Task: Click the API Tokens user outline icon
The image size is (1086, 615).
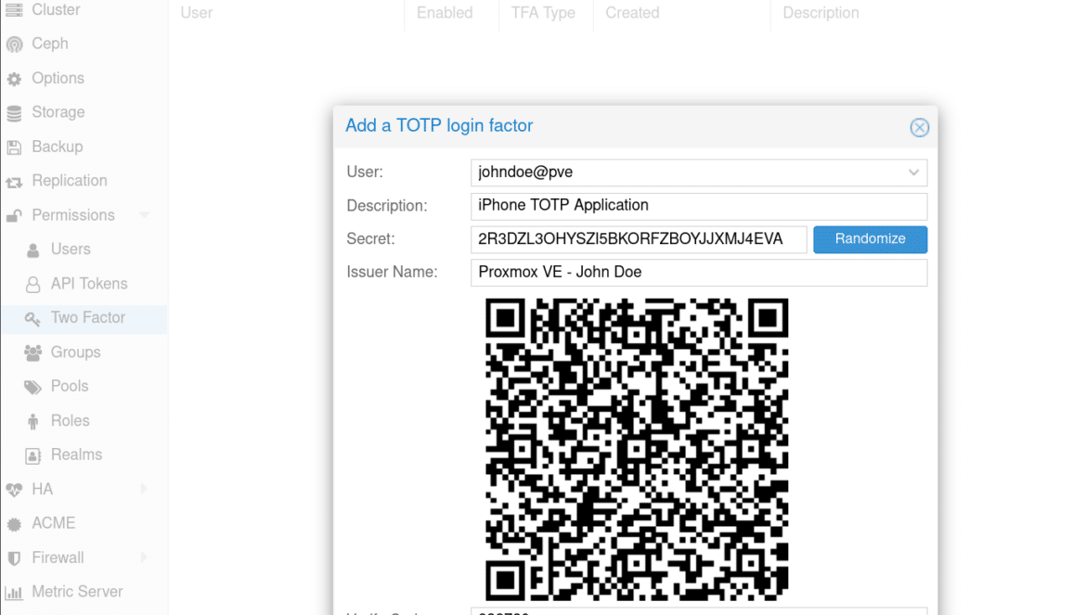Action: tap(32, 285)
